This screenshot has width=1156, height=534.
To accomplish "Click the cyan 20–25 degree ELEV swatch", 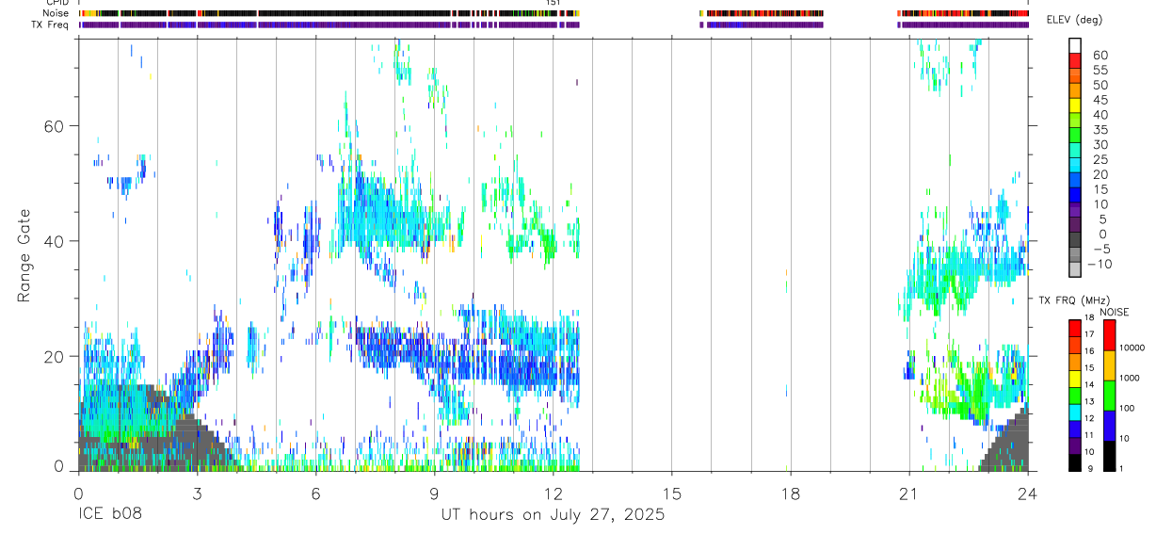I will [1074, 166].
